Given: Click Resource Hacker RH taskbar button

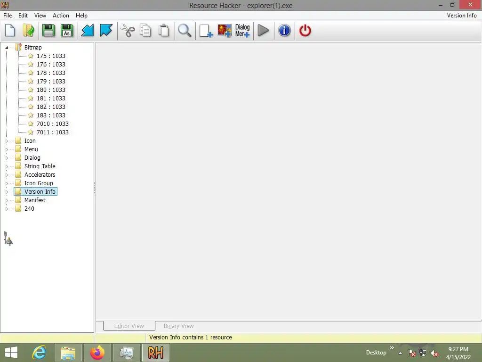Looking at the screenshot, I should pos(155,353).
